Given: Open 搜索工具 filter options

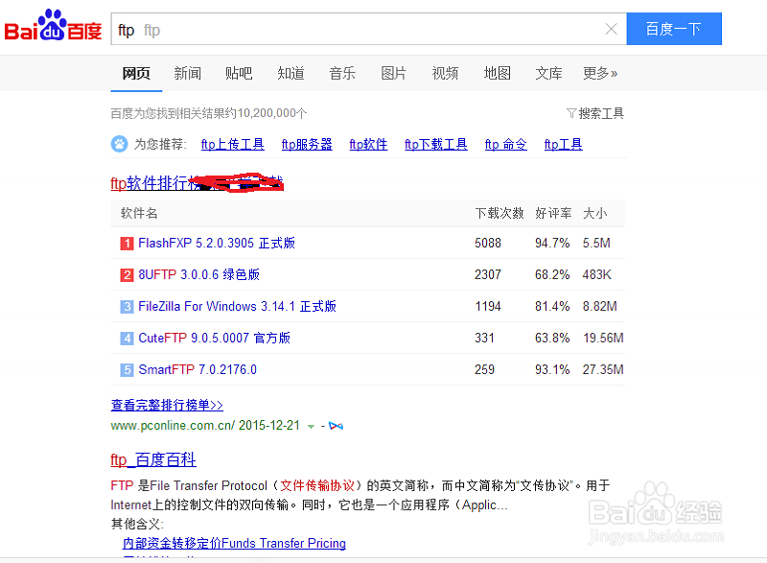Looking at the screenshot, I should pos(595,113).
